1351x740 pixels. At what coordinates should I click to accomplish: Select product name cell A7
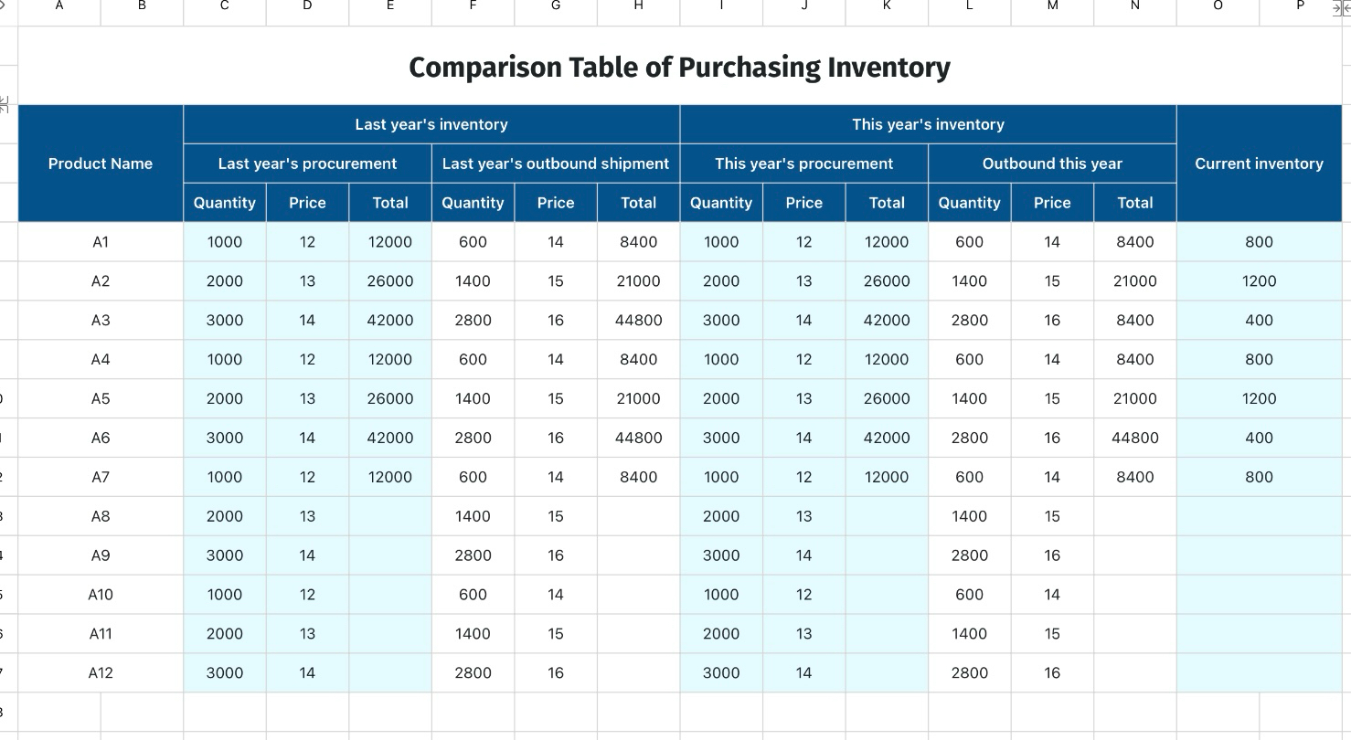(x=101, y=477)
